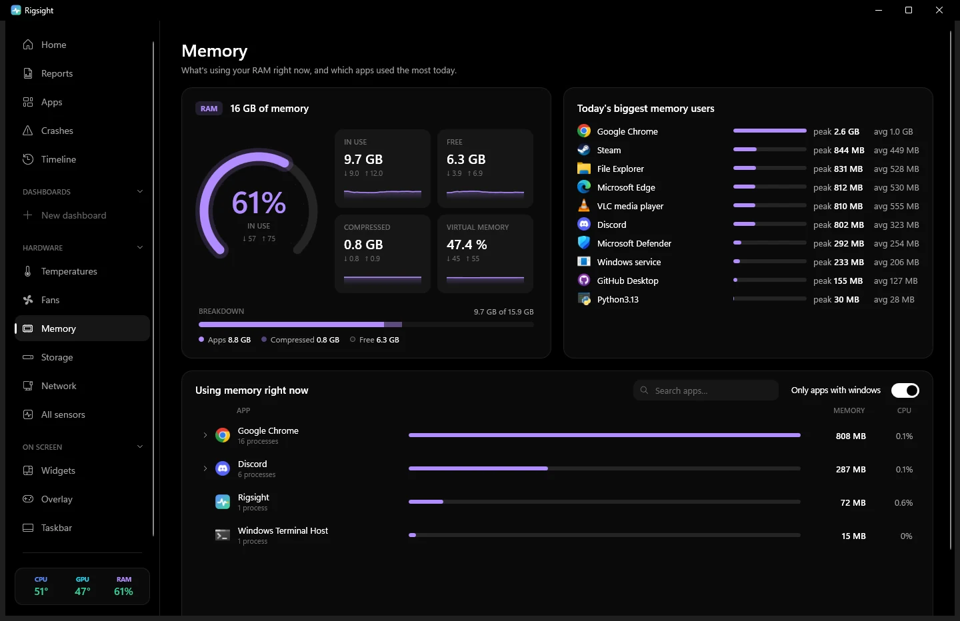Sort by the MEMORY column header
The height and width of the screenshot is (621, 960).
pos(849,410)
